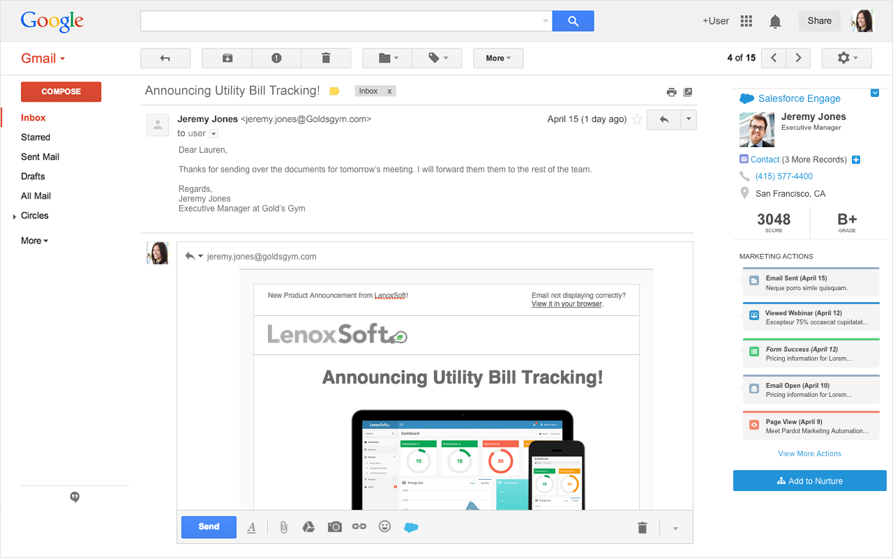Click Salesforce cloud icon in reply toolbar

click(411, 527)
